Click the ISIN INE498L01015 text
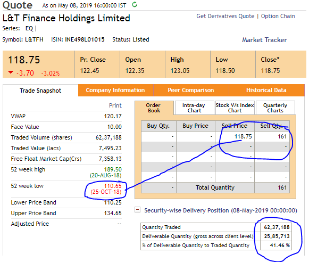Viewport: 309px width, 262px height. (78, 39)
